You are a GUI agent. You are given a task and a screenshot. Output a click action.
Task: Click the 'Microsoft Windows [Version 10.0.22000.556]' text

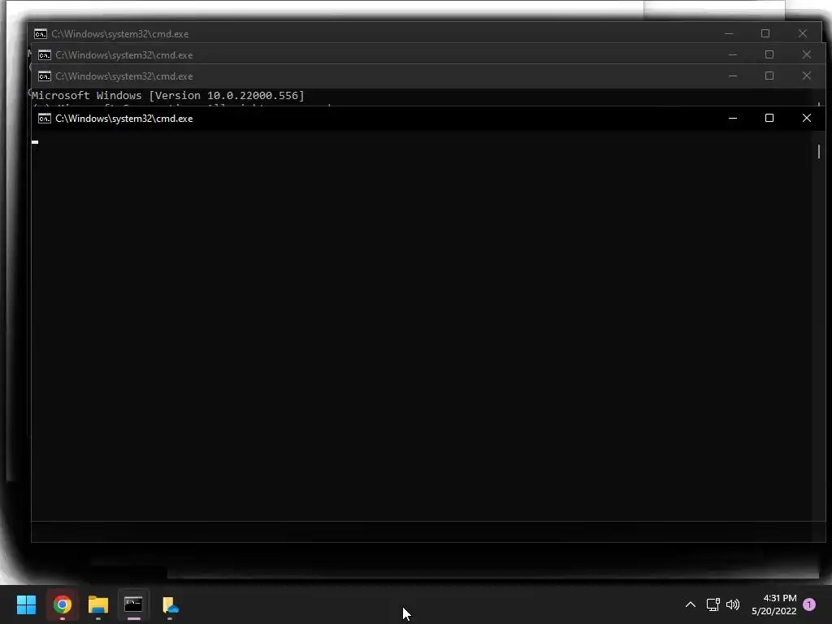[x=168, y=96]
